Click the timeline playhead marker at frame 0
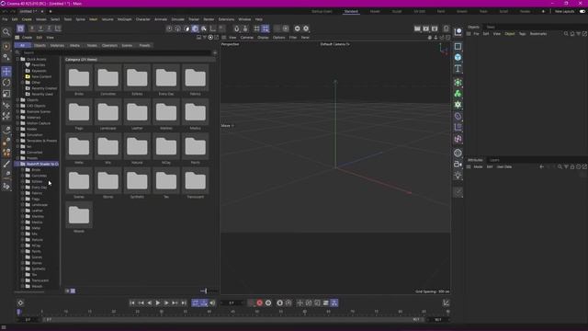This screenshot has width=588, height=331. click(x=18, y=312)
